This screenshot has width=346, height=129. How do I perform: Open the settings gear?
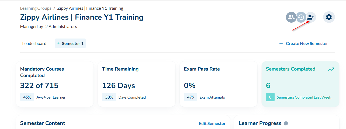[329, 18]
